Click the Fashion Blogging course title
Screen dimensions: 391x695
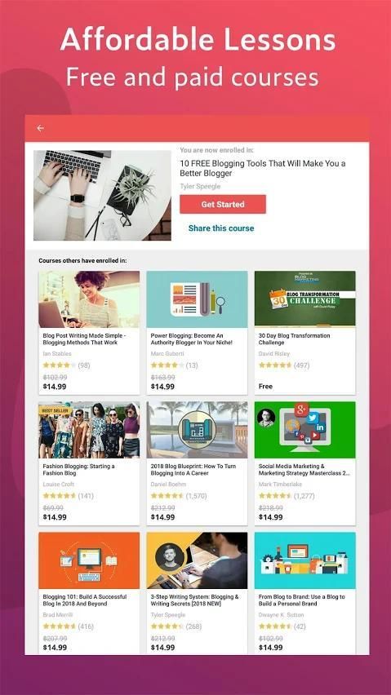(x=79, y=470)
